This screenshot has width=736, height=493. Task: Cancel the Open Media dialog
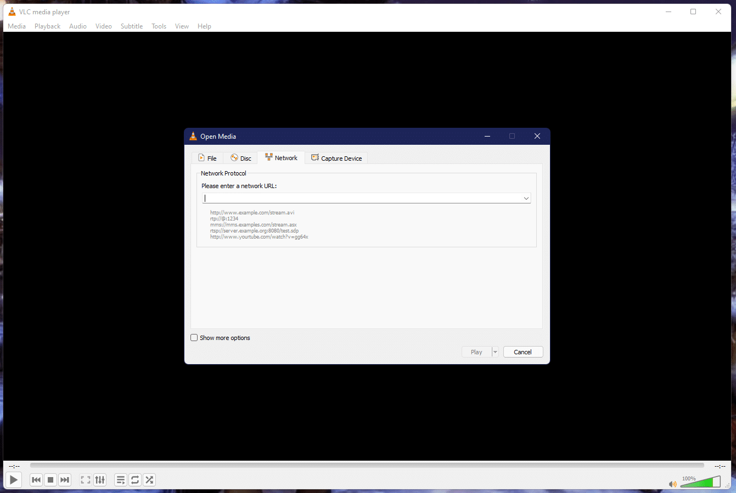522,352
